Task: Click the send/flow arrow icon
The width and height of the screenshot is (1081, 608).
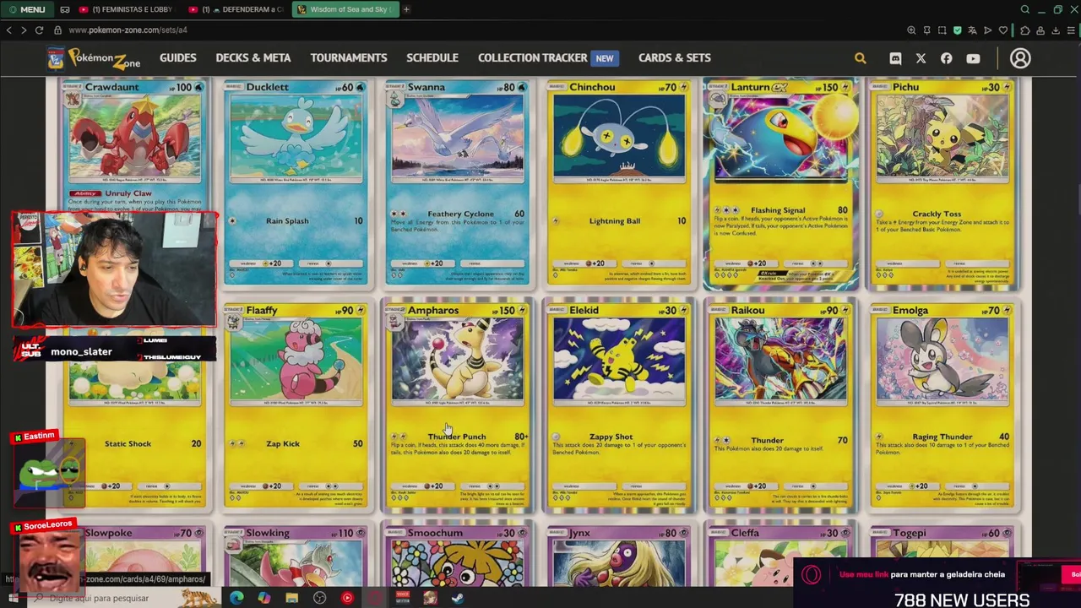Action: (987, 30)
